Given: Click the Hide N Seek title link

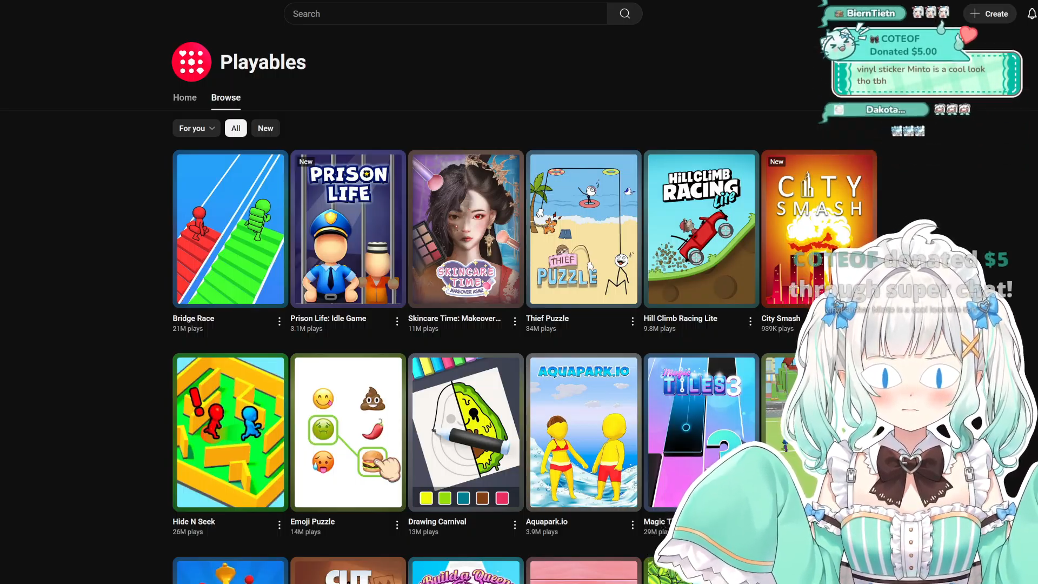Looking at the screenshot, I should tap(194, 522).
